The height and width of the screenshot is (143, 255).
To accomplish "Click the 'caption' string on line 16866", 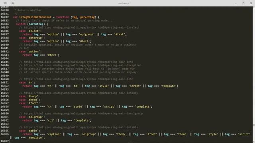I will (x=54, y=134).
